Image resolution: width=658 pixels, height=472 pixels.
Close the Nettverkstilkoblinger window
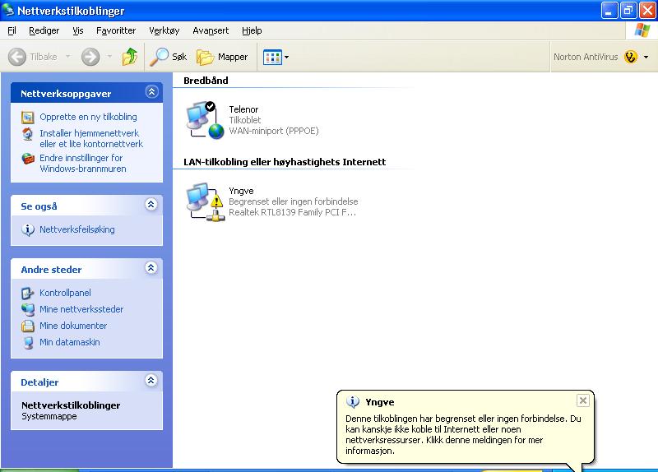pyautogui.click(x=647, y=11)
